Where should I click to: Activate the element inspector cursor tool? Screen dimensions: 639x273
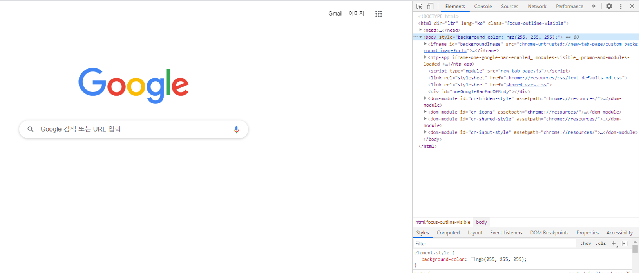pyautogui.click(x=419, y=6)
